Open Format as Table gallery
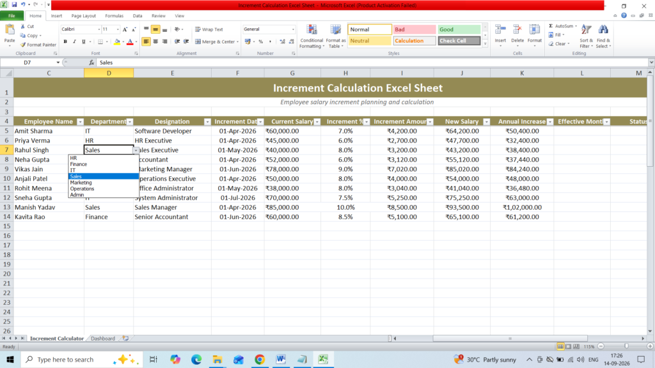Screen dimensions: 655x368 click(x=335, y=36)
